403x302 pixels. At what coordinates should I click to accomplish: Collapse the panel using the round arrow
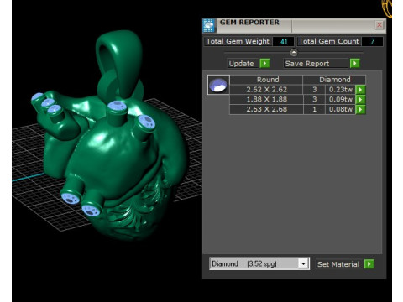294,52
